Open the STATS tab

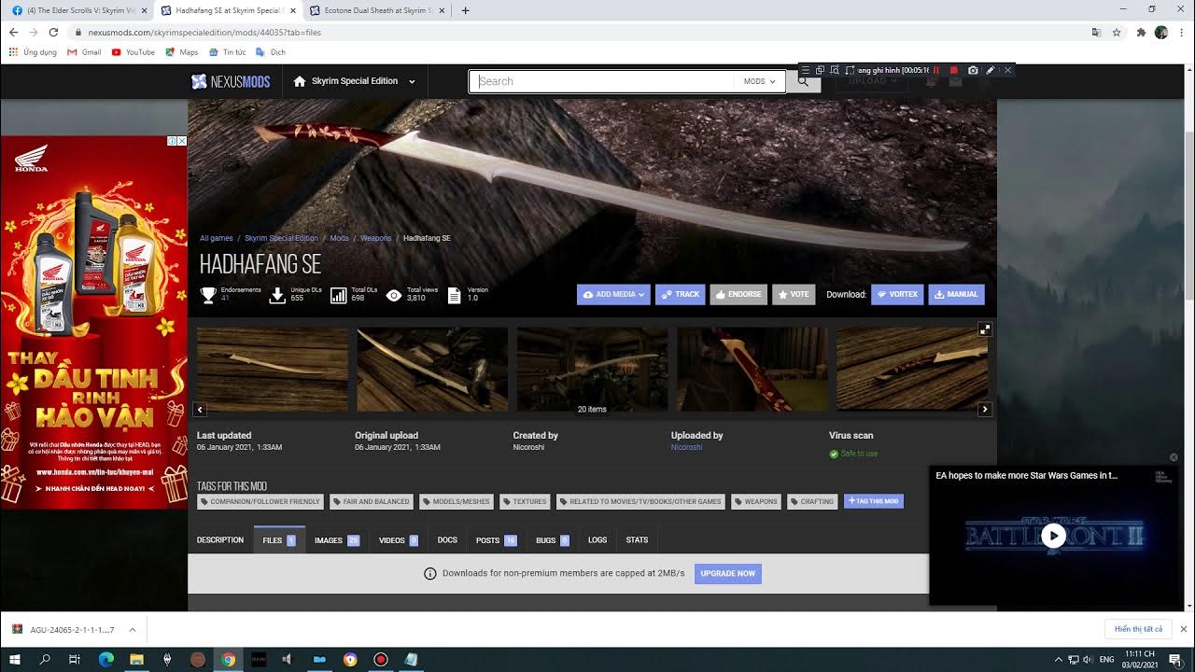click(x=637, y=540)
